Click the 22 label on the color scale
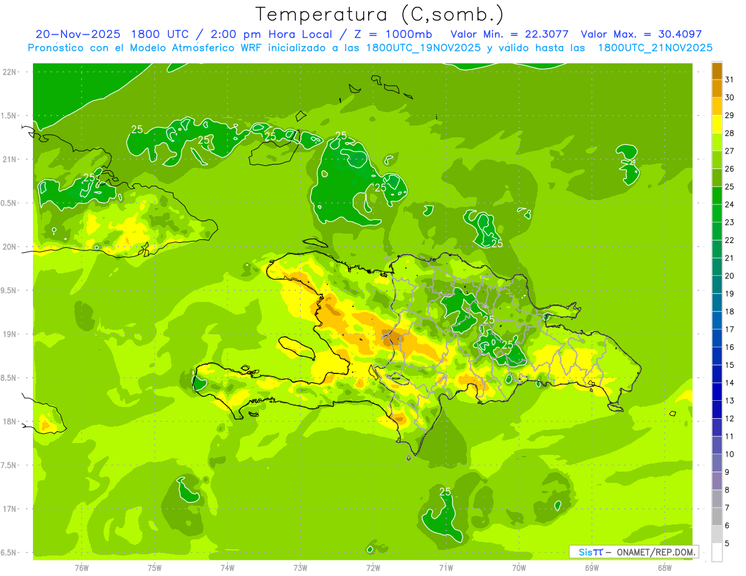The width and height of the screenshot is (746, 576). tap(729, 240)
